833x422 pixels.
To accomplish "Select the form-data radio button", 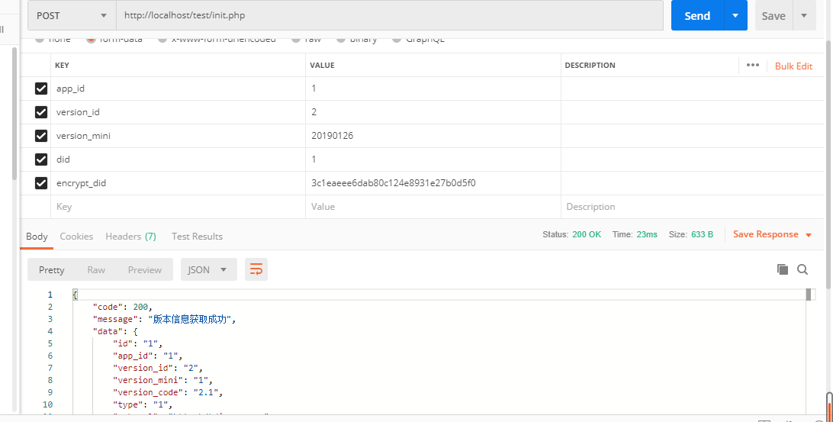I will tap(91, 40).
